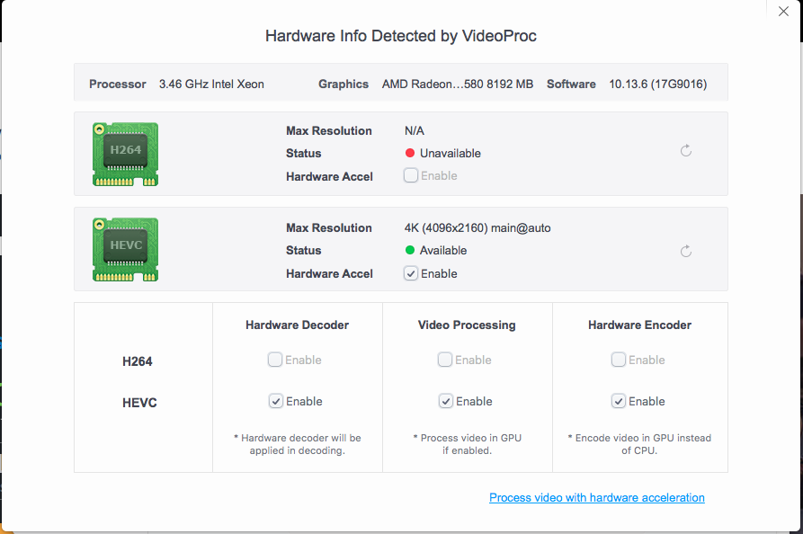Click software version 10.13.6 (17G9016)
The image size is (803, 534).
coord(657,84)
